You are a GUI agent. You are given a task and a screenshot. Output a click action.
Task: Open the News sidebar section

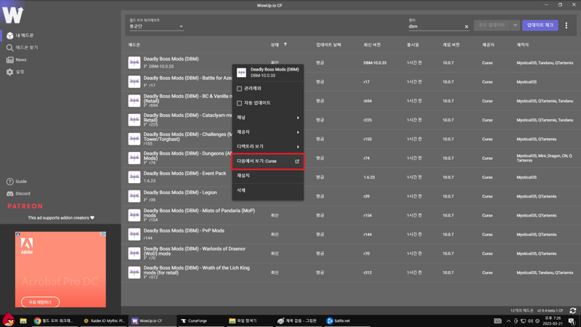pos(16,60)
